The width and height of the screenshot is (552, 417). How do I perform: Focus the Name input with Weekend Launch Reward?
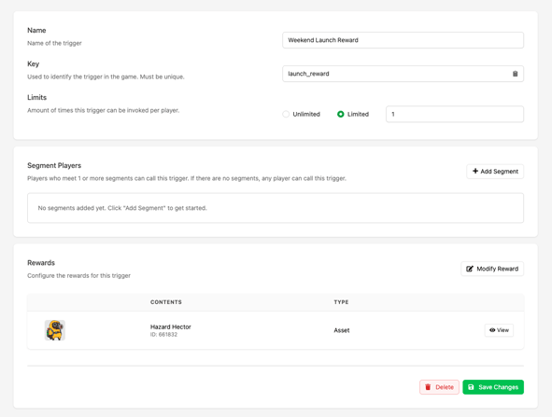tap(403, 40)
